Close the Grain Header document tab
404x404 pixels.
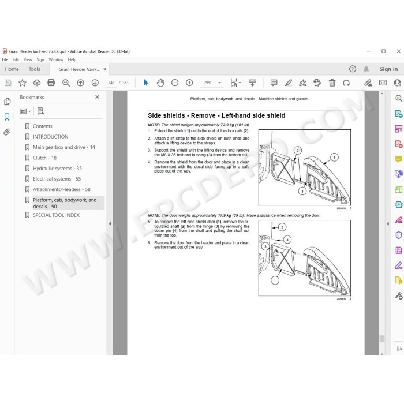tap(104, 69)
